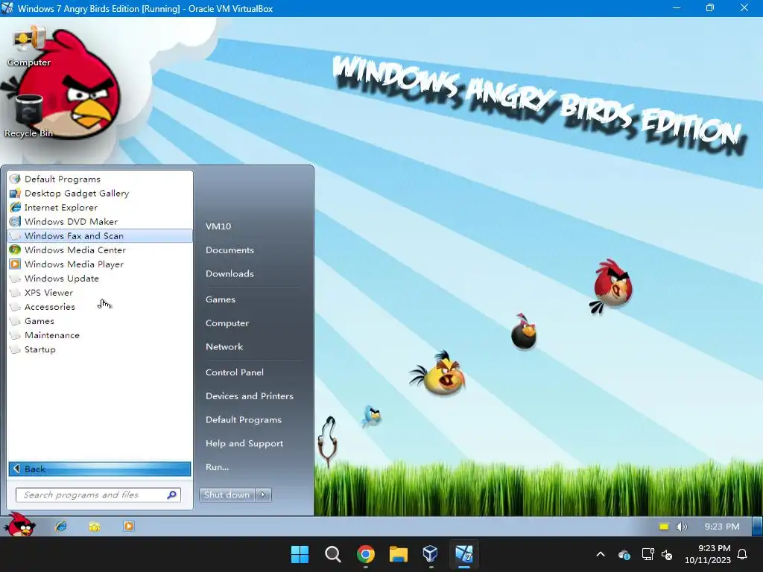The width and height of the screenshot is (763, 572).
Task: Open XPS Viewer
Action: pyautogui.click(x=100, y=292)
